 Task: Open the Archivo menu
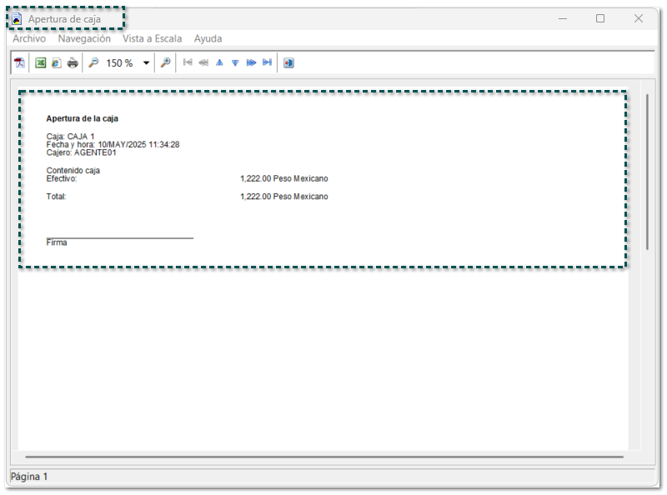[x=29, y=38]
